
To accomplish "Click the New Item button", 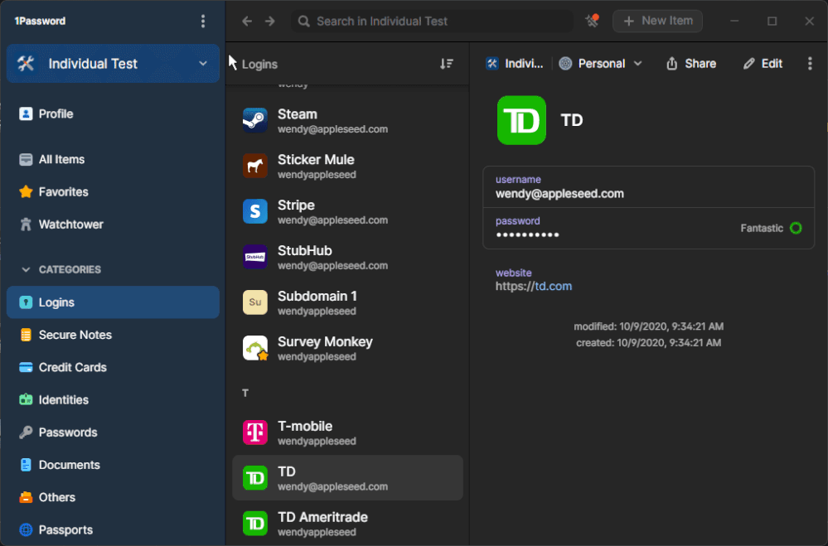I will point(657,22).
